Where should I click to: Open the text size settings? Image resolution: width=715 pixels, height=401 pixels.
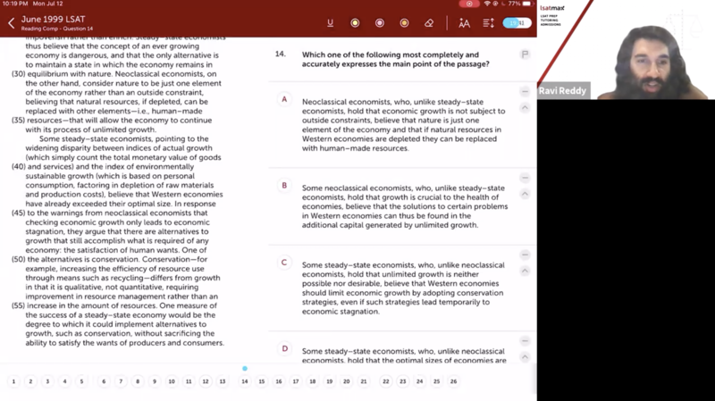tap(465, 23)
